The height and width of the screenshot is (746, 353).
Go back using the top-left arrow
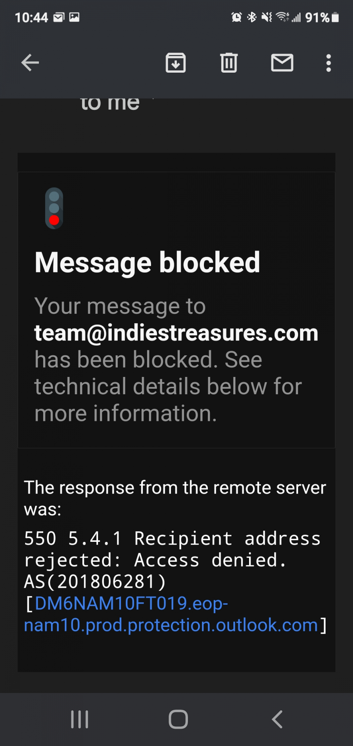[x=30, y=63]
